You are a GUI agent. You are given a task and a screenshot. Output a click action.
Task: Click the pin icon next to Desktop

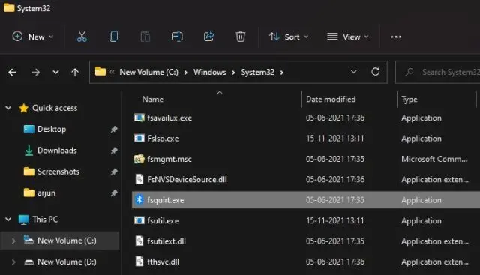point(114,130)
